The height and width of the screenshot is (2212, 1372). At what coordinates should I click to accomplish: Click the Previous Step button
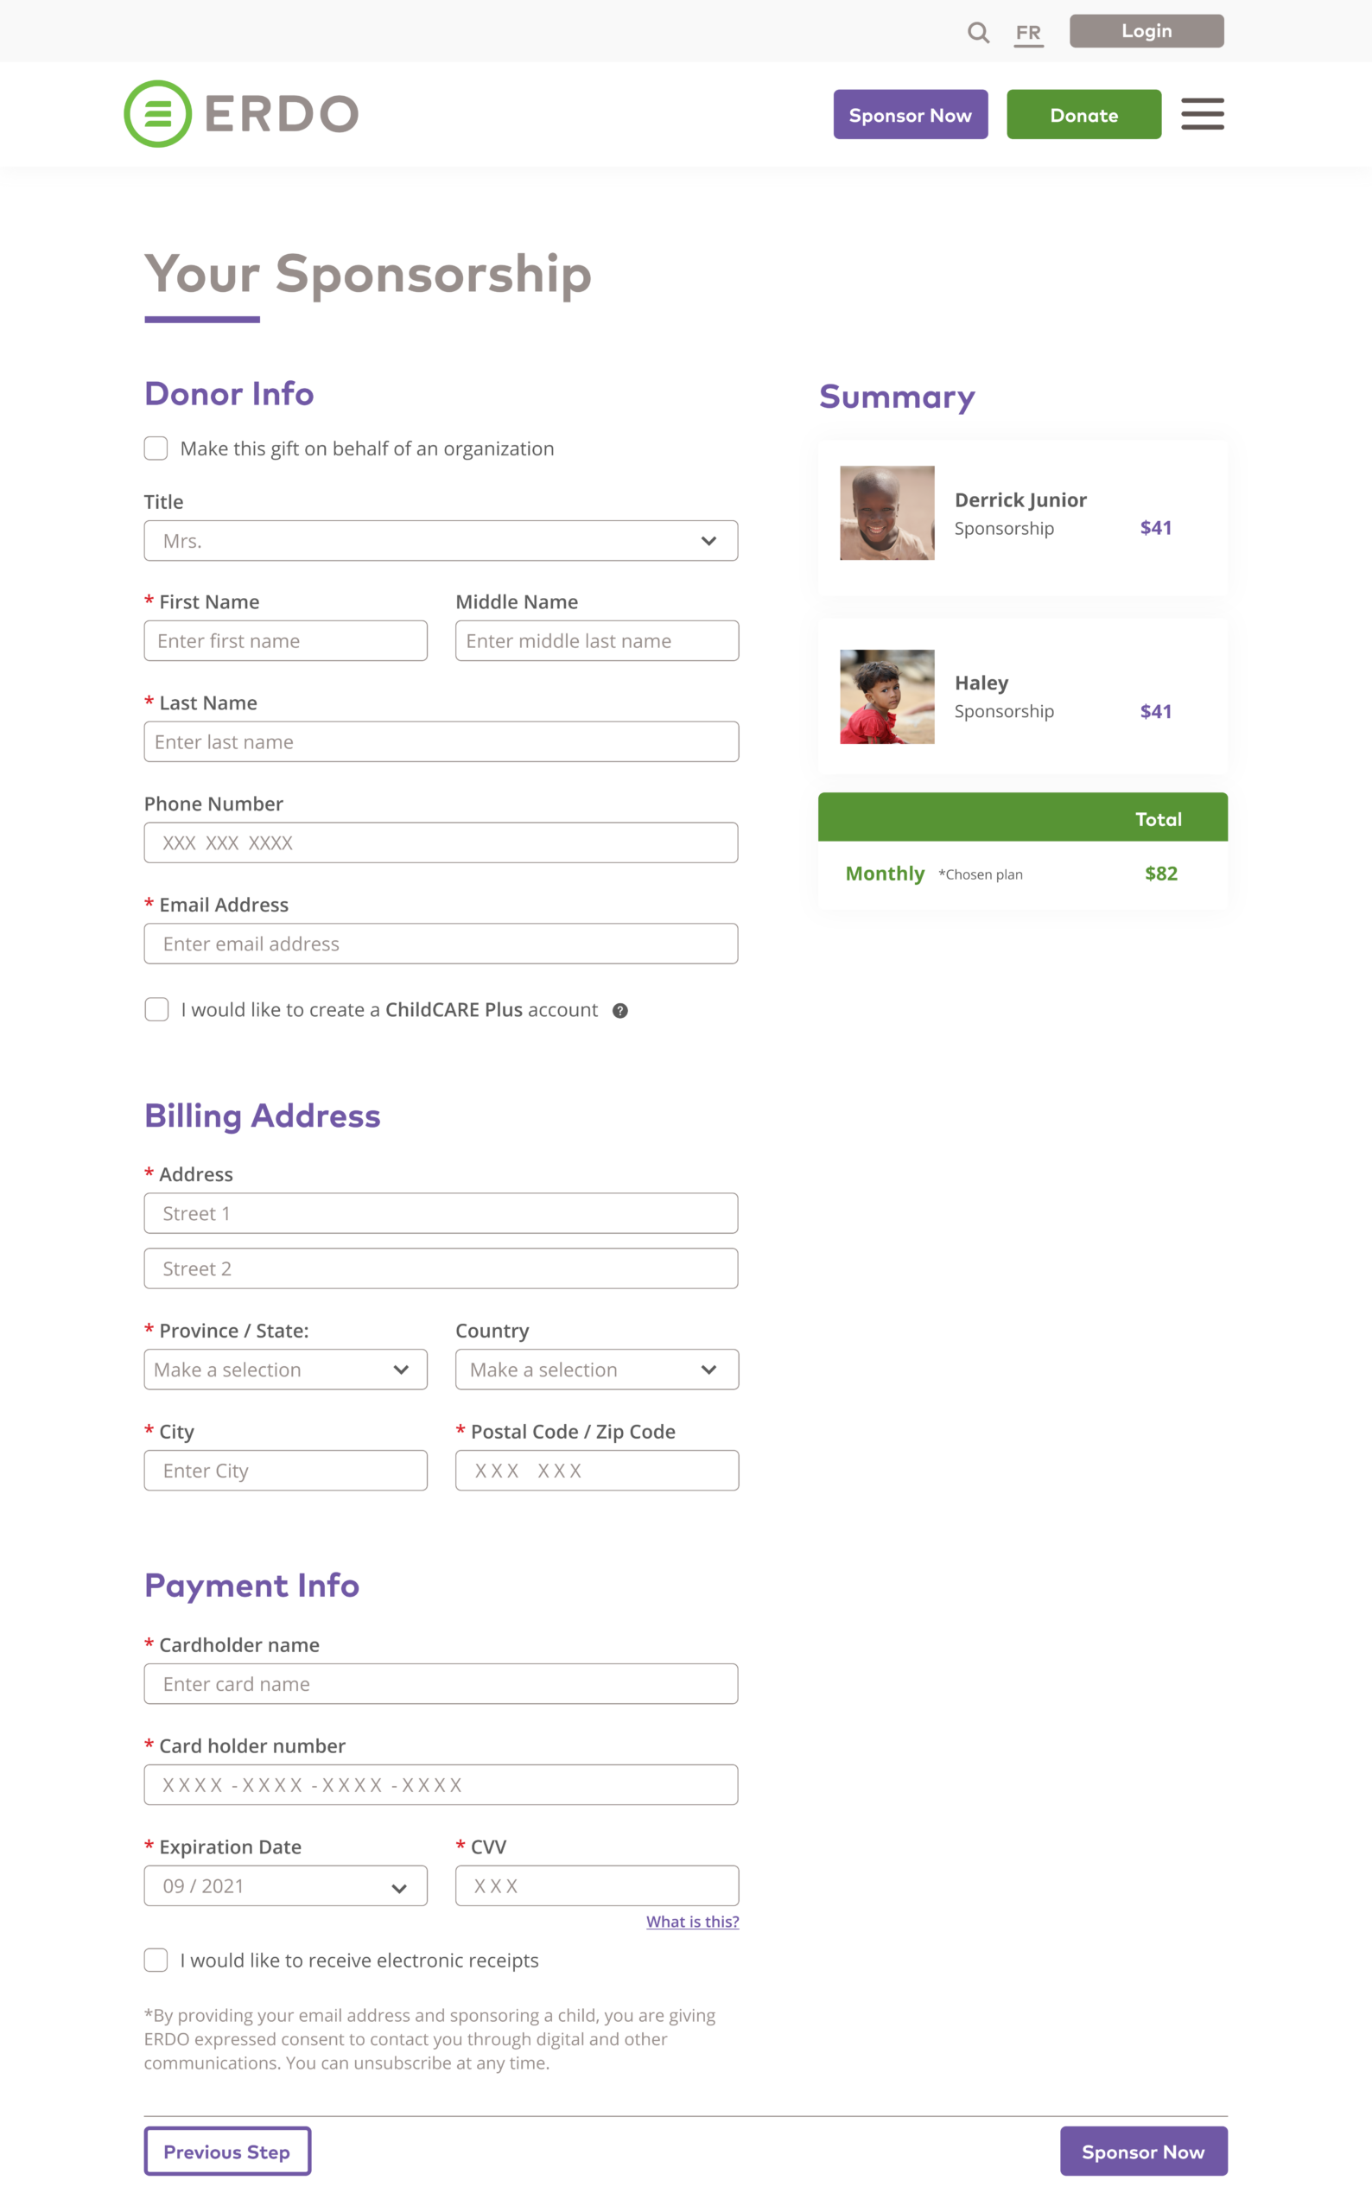click(x=227, y=2152)
